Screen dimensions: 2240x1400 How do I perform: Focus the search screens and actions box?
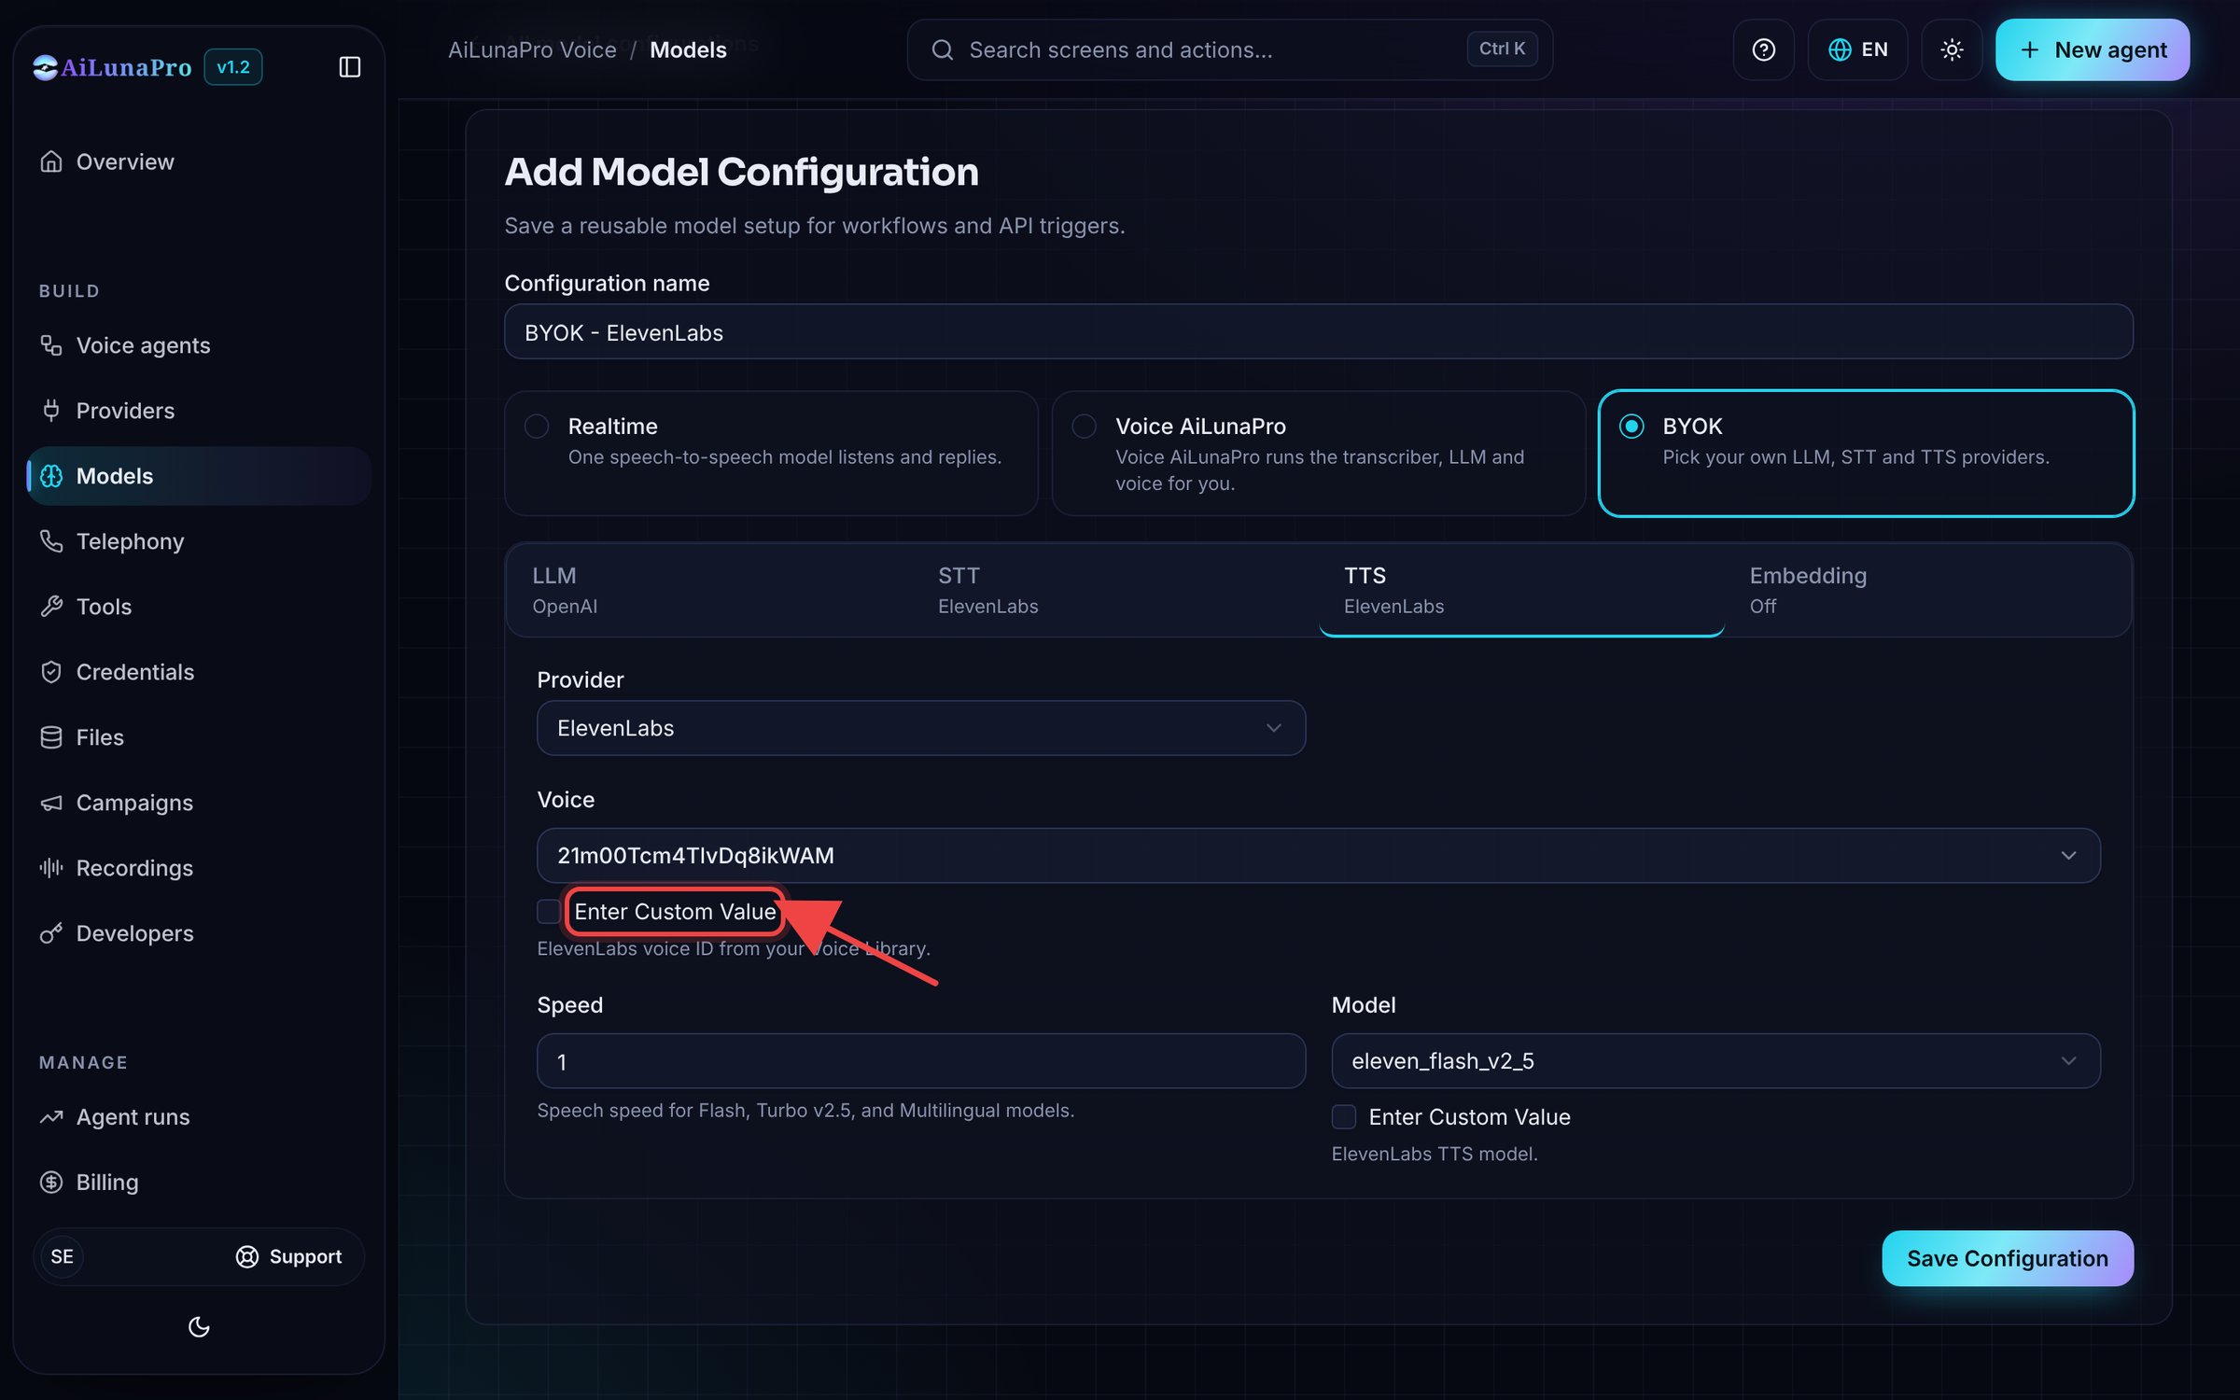click(x=1230, y=49)
